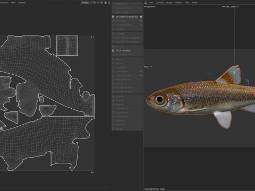Click globe icon in UV editor header

point(106,3)
